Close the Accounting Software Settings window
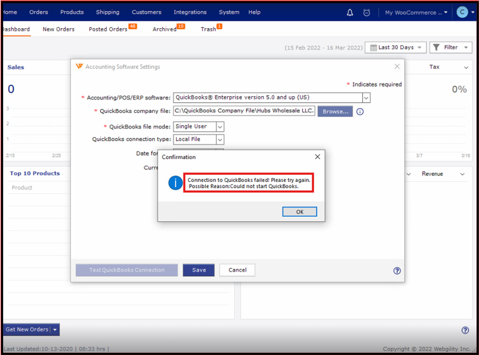The image size is (479, 355). [x=397, y=66]
